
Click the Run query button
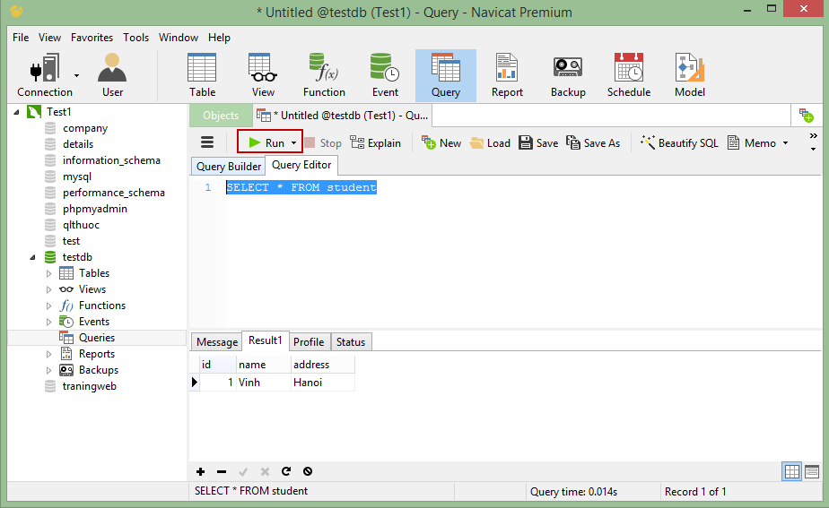pyautogui.click(x=266, y=142)
